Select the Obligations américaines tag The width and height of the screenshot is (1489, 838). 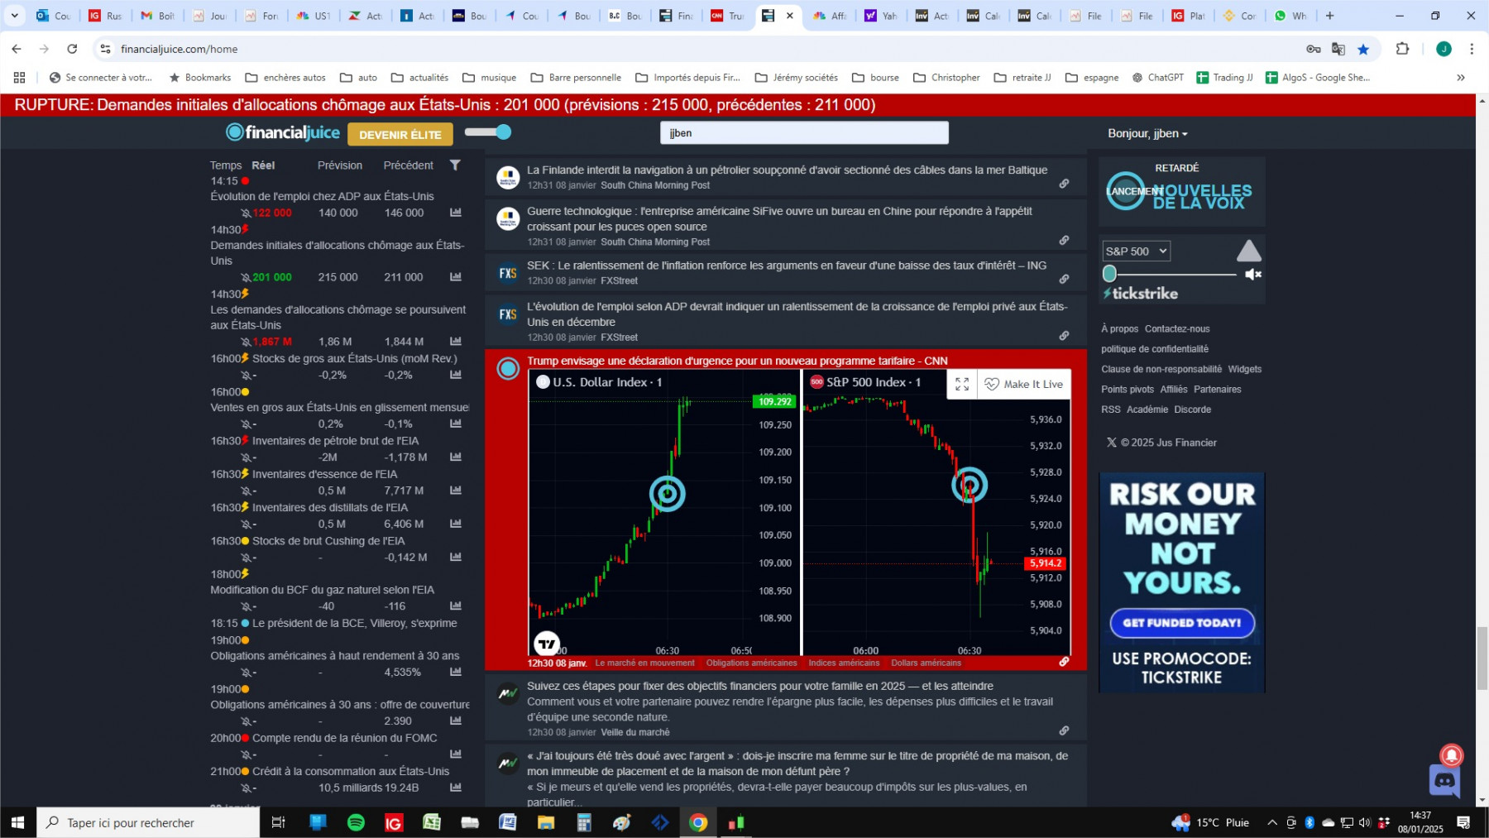752,663
